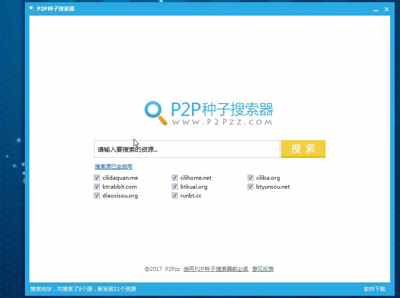Uncheck the btyunsou.net search source
The height and width of the screenshot is (298, 400).
(250, 186)
